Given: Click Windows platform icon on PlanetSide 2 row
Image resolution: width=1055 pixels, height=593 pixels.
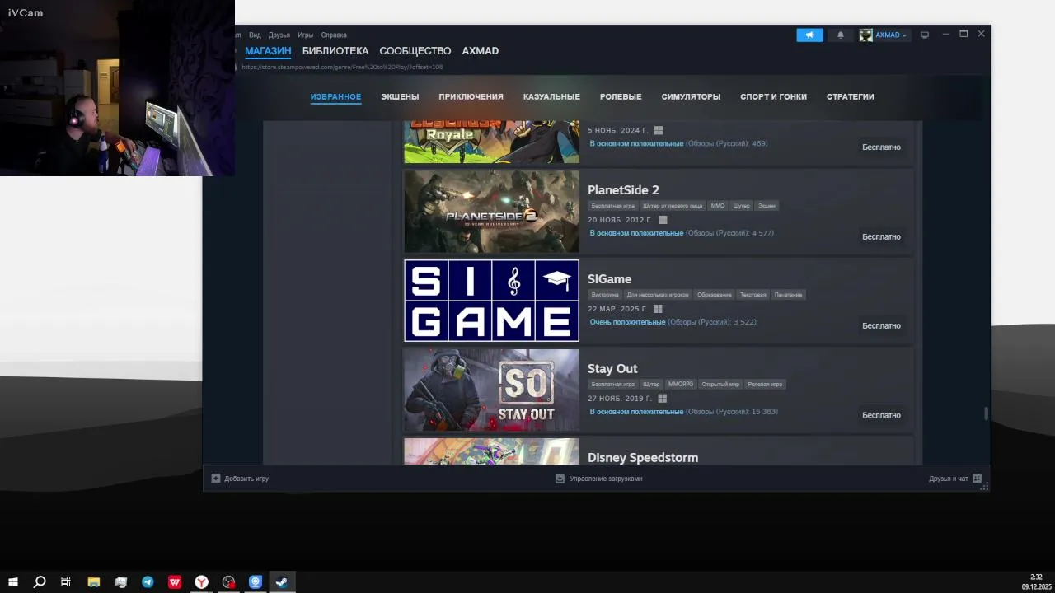Looking at the screenshot, I should pyautogui.click(x=663, y=220).
